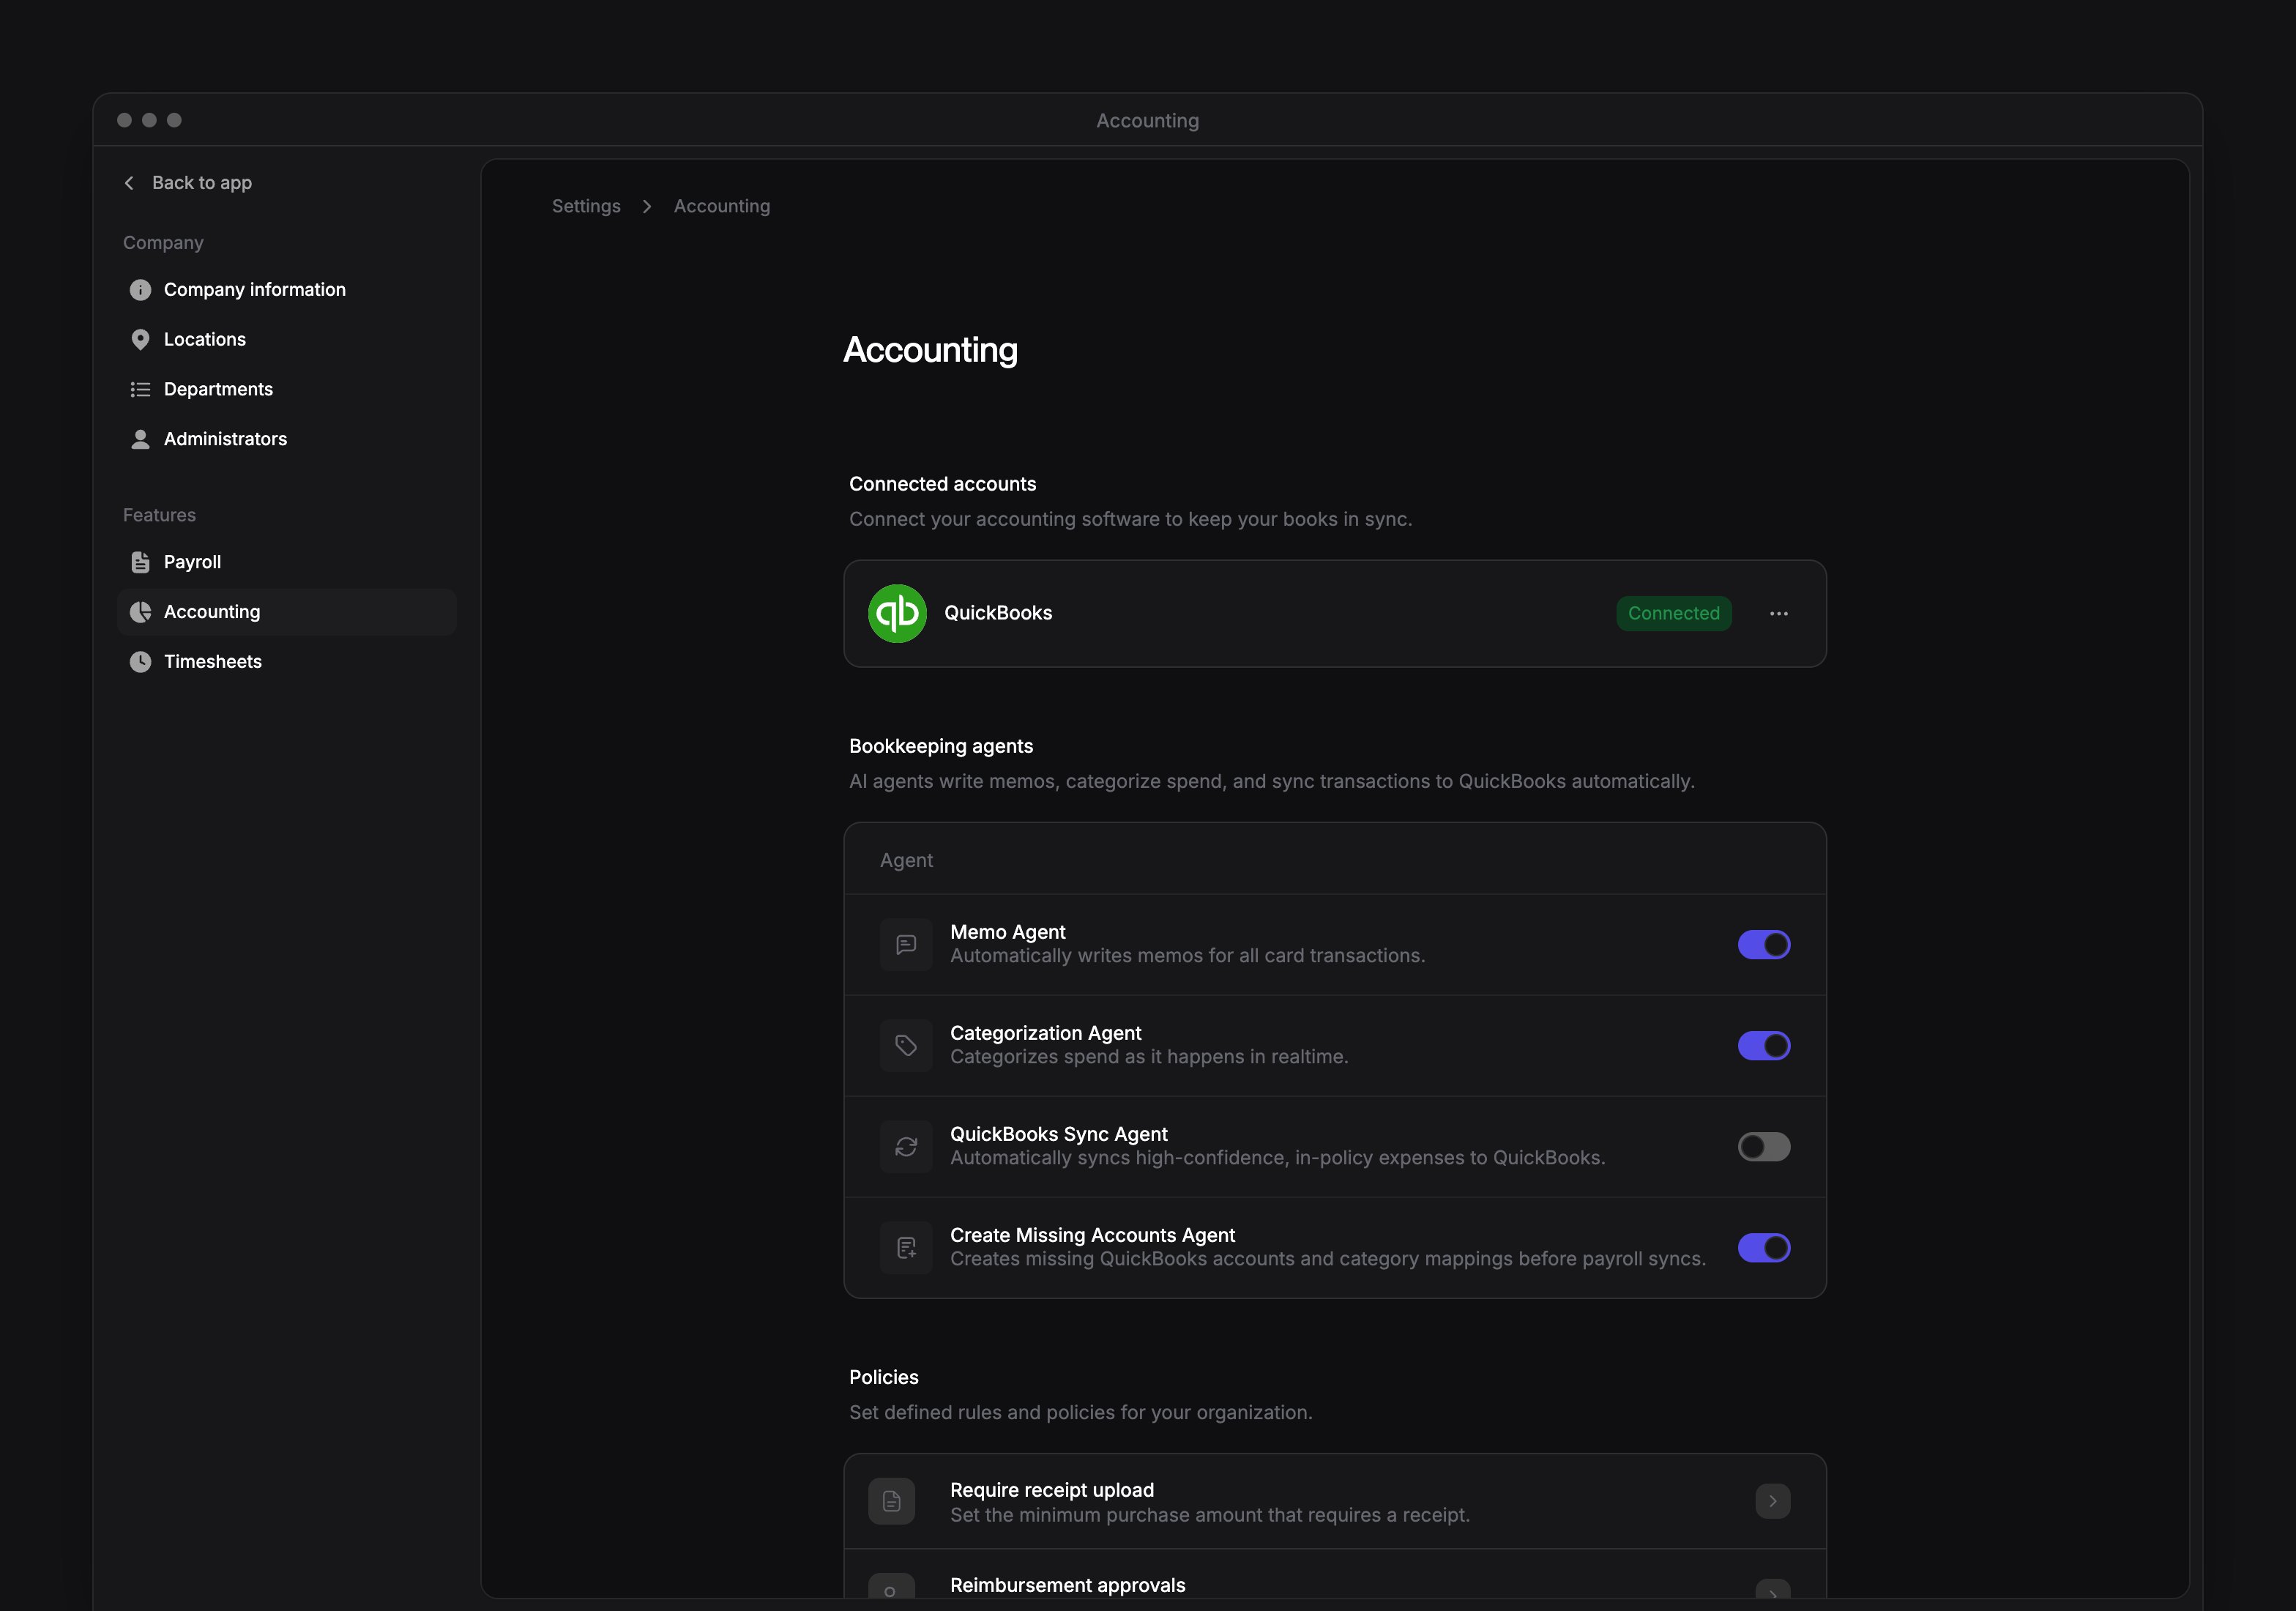Go to Locations in the sidebar
Viewport: 2296px width, 1611px height.
(287, 340)
